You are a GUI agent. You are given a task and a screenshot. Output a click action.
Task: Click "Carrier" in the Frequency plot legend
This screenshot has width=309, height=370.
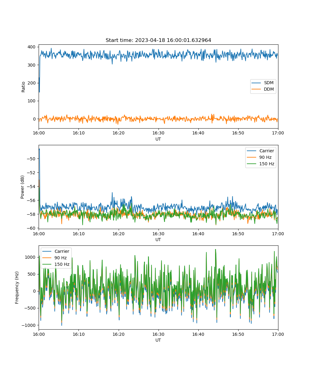pos(62,252)
